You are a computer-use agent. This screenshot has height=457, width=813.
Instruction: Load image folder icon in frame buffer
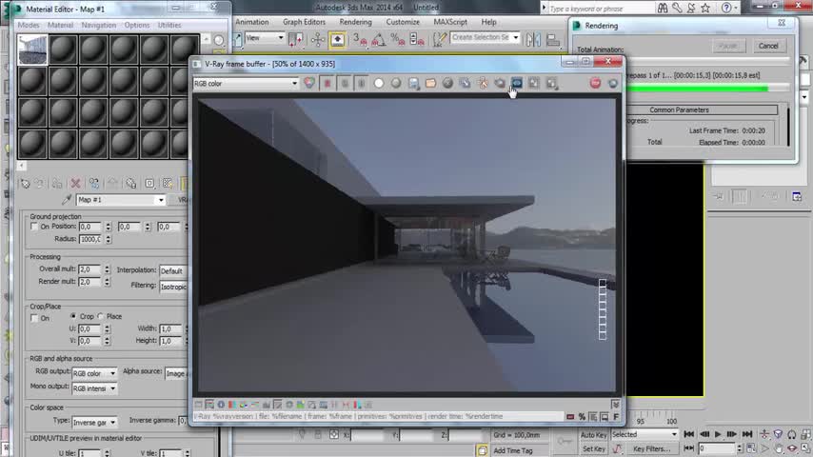[x=430, y=83]
